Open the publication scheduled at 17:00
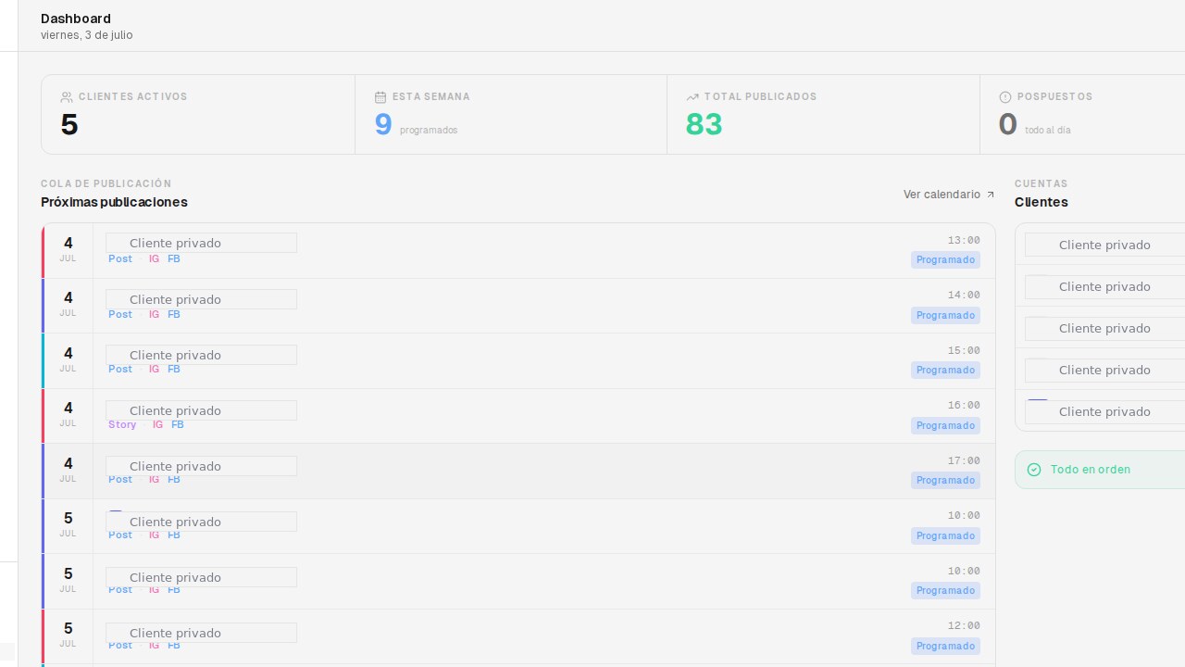1185x667 pixels. pos(518,472)
